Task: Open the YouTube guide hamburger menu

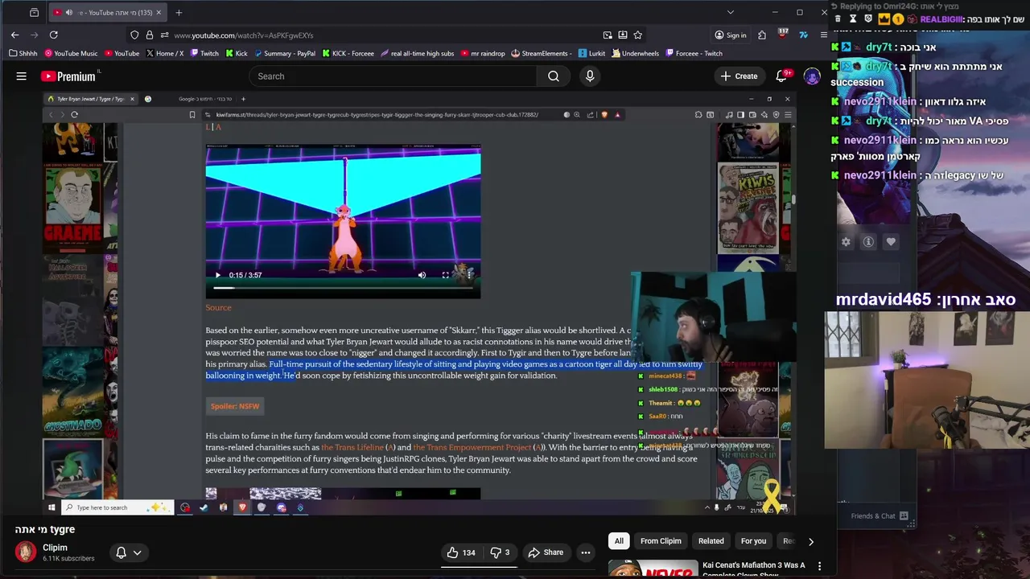Action: (21, 76)
